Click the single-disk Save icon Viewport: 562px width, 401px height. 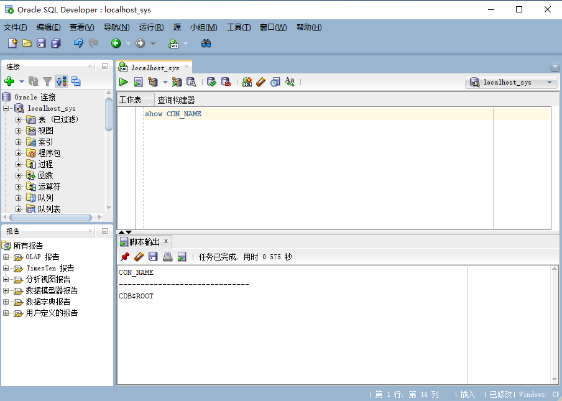(x=41, y=44)
